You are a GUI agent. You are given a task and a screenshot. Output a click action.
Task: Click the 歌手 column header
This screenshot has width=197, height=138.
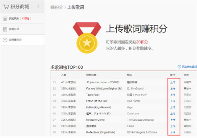point(130,75)
